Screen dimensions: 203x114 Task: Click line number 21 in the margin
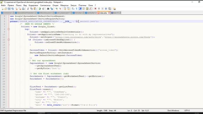(4, 63)
